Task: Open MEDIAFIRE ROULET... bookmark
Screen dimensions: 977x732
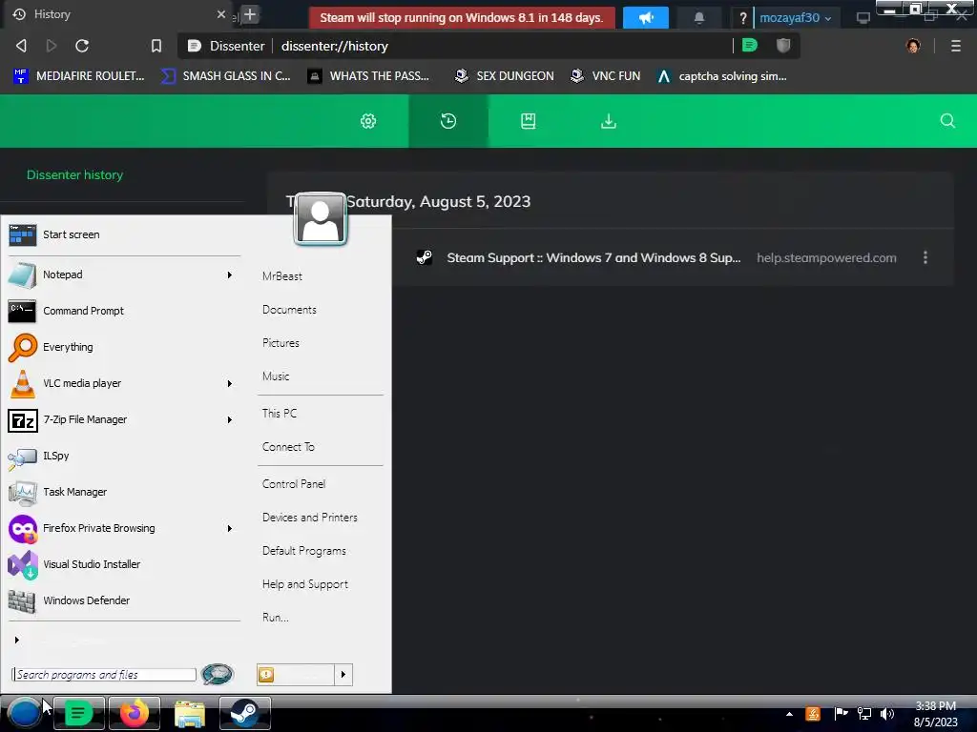Action: (x=78, y=76)
